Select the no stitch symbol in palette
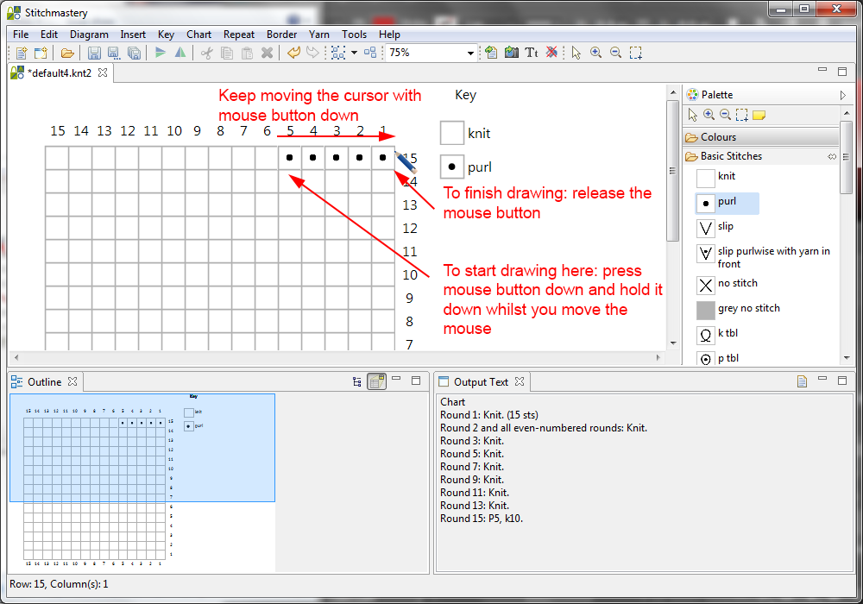Image resolution: width=863 pixels, height=604 pixels. coord(728,284)
